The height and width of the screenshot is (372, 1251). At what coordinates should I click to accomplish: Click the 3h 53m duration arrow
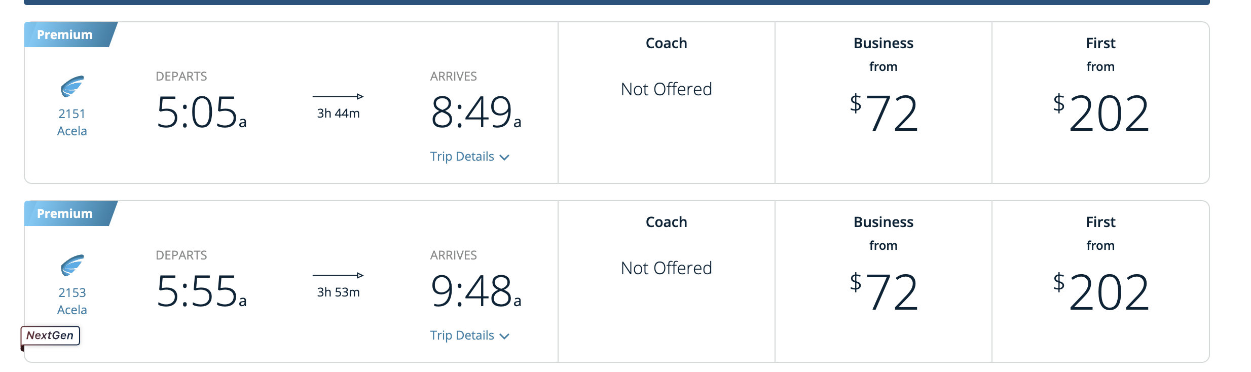(338, 275)
